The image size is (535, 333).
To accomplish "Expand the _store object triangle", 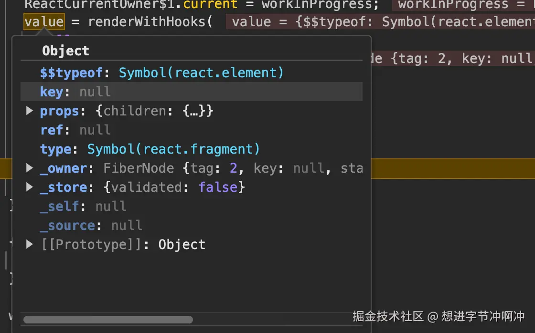I will point(30,187).
